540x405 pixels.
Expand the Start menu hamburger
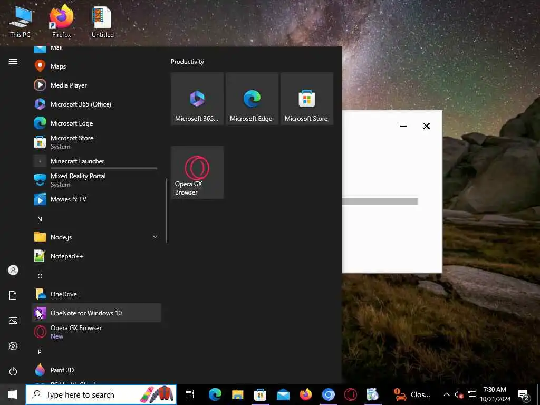[x=13, y=61]
